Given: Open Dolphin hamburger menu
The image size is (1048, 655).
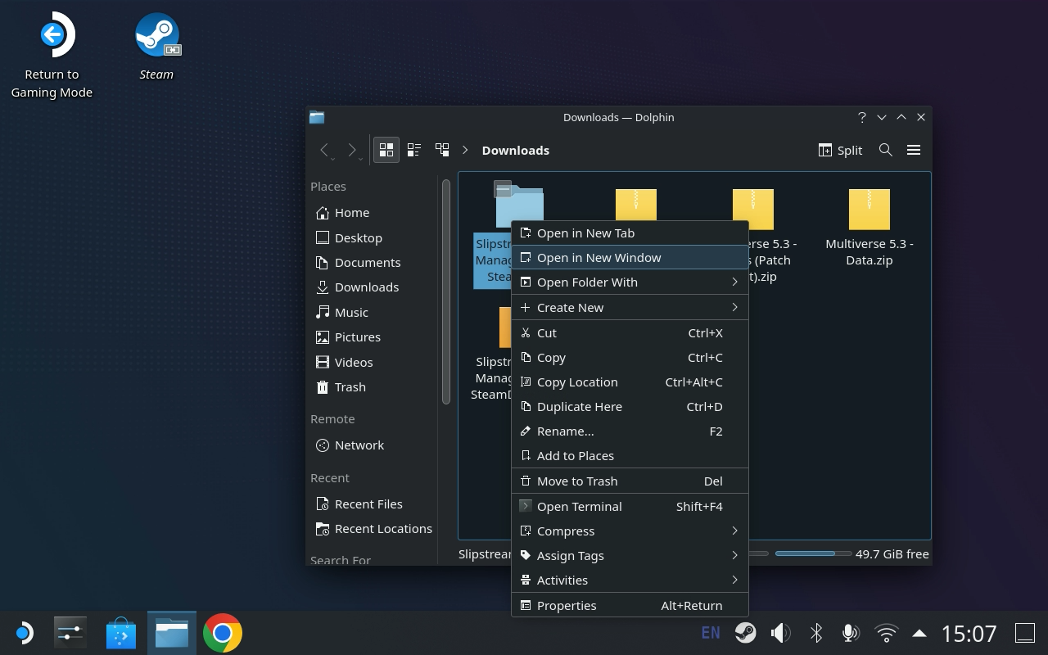Looking at the screenshot, I should click(914, 150).
